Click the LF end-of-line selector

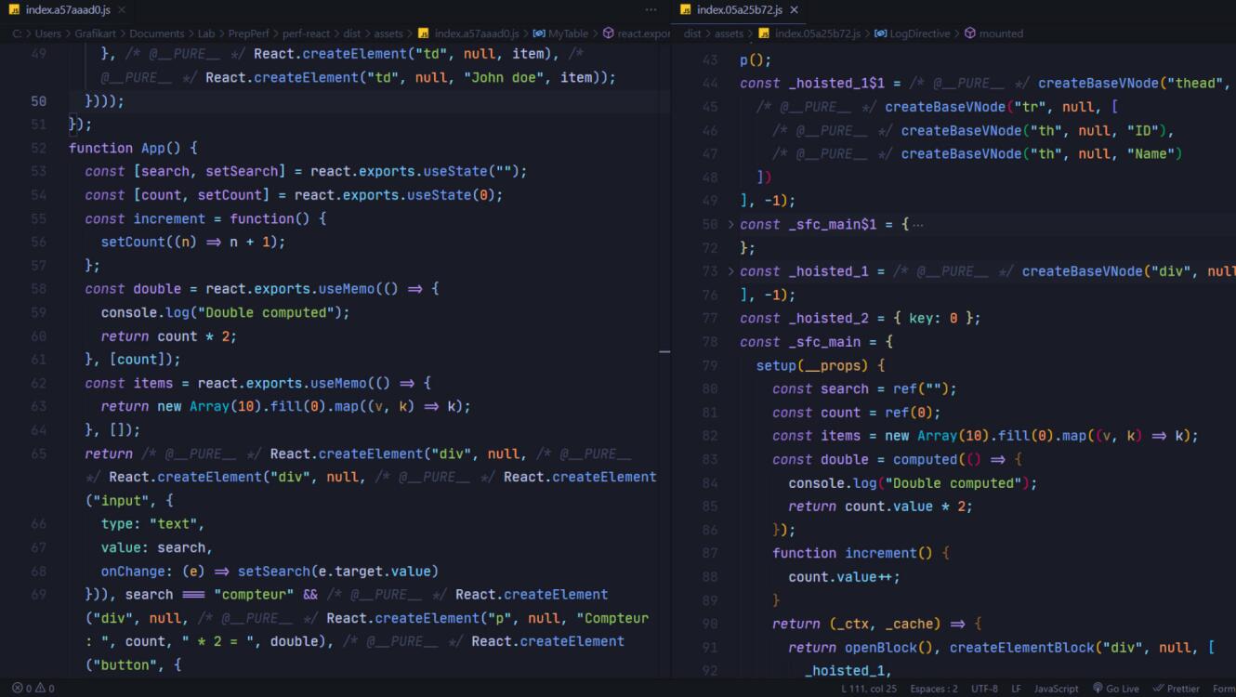click(1016, 689)
